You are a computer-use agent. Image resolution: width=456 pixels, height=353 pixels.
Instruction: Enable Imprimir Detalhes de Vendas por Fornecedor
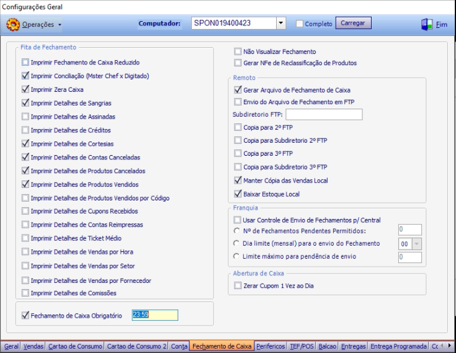point(25,280)
